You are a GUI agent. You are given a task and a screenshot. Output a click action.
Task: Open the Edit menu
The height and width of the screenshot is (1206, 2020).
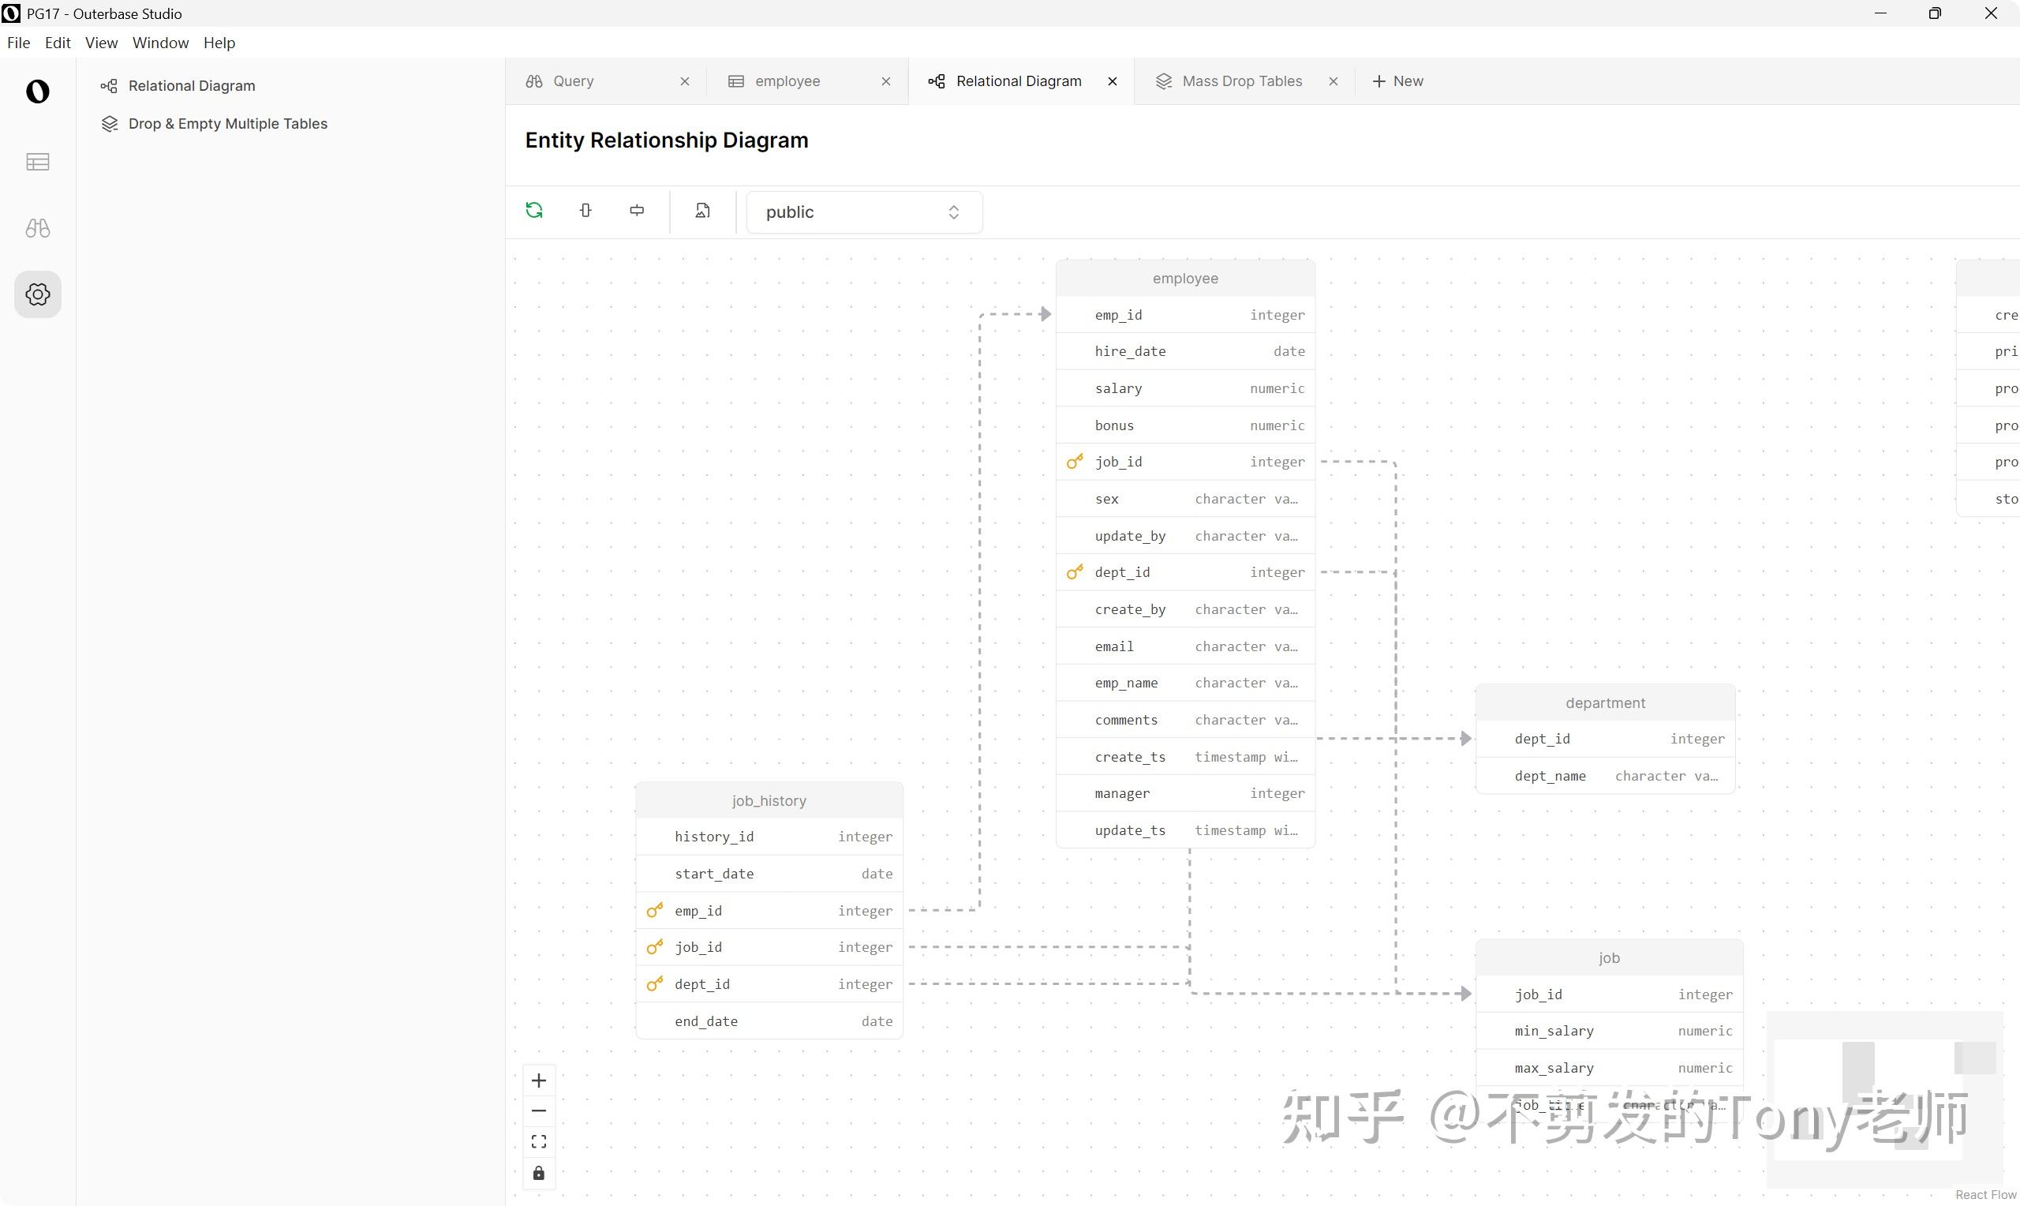(x=58, y=43)
